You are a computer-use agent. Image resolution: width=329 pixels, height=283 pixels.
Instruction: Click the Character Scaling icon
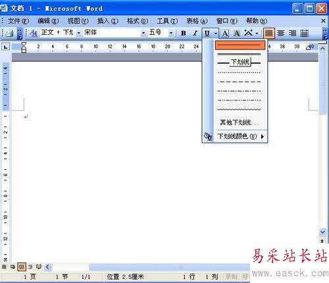[x=249, y=33]
